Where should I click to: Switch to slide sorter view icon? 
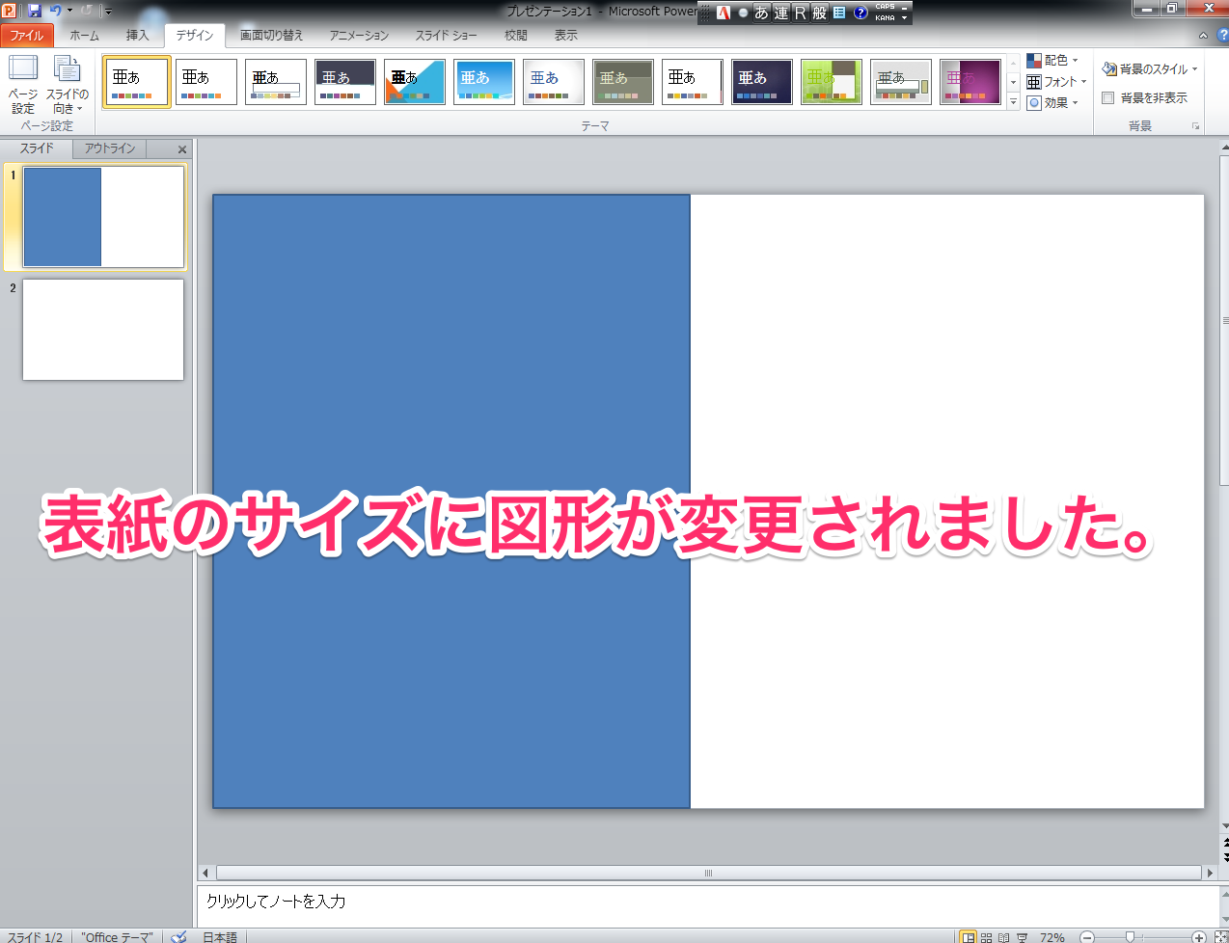986,937
